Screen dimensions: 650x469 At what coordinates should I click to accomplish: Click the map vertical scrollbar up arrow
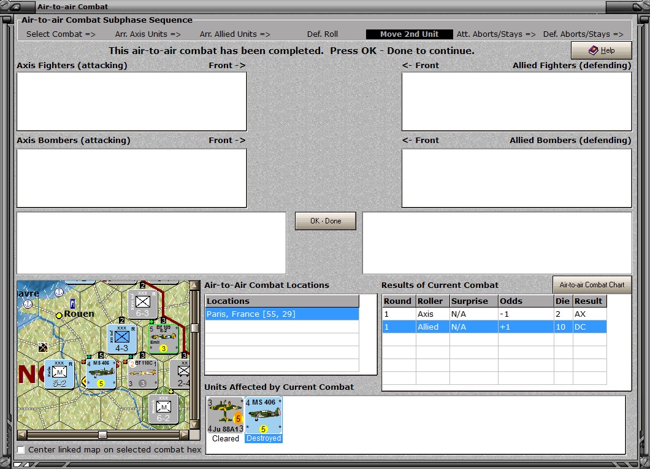[194, 285]
